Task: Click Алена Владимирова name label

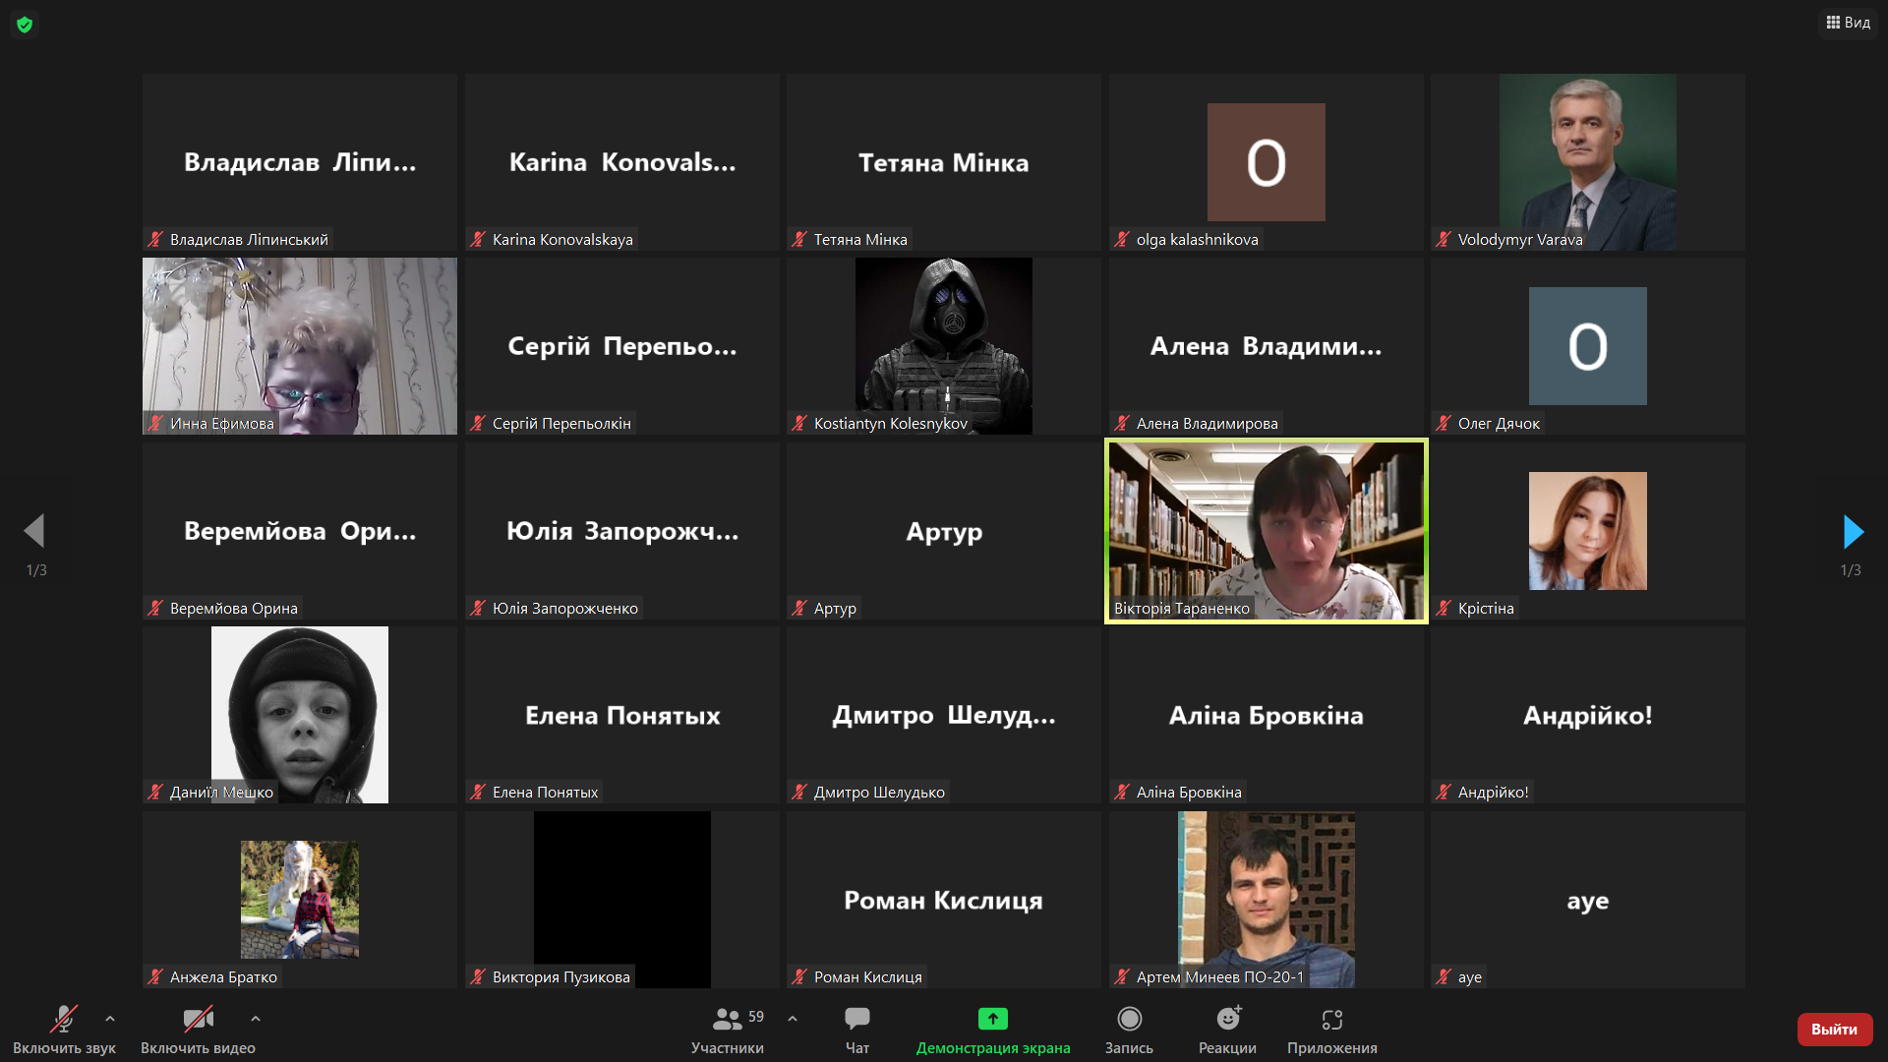Action: (x=1208, y=423)
